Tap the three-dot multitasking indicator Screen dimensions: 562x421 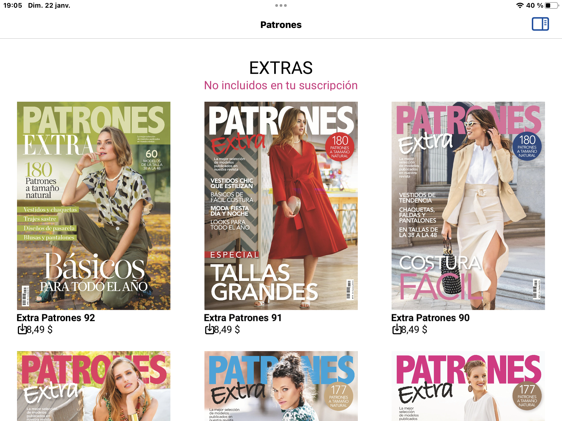click(281, 5)
